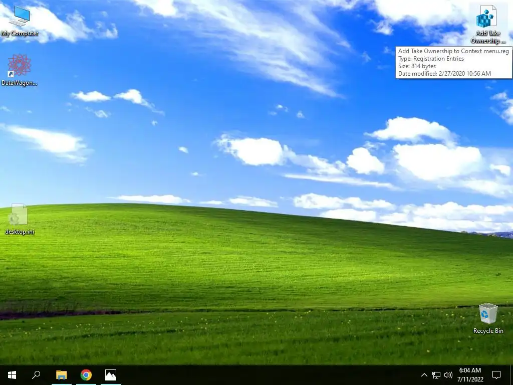Open the volume speaker control

tap(448, 375)
